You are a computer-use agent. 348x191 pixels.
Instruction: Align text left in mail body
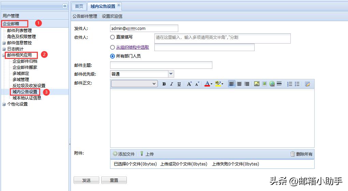click(x=231, y=84)
